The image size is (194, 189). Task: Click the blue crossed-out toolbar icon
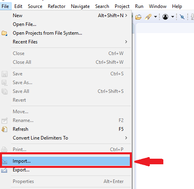tap(182, 17)
